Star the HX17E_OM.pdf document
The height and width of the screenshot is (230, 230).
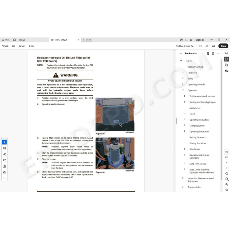(52, 40)
